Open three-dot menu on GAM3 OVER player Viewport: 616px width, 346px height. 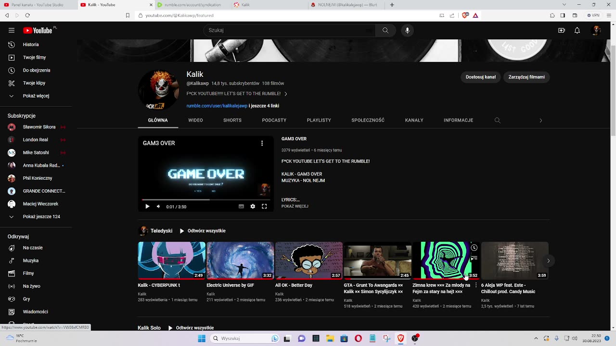pyautogui.click(x=262, y=143)
